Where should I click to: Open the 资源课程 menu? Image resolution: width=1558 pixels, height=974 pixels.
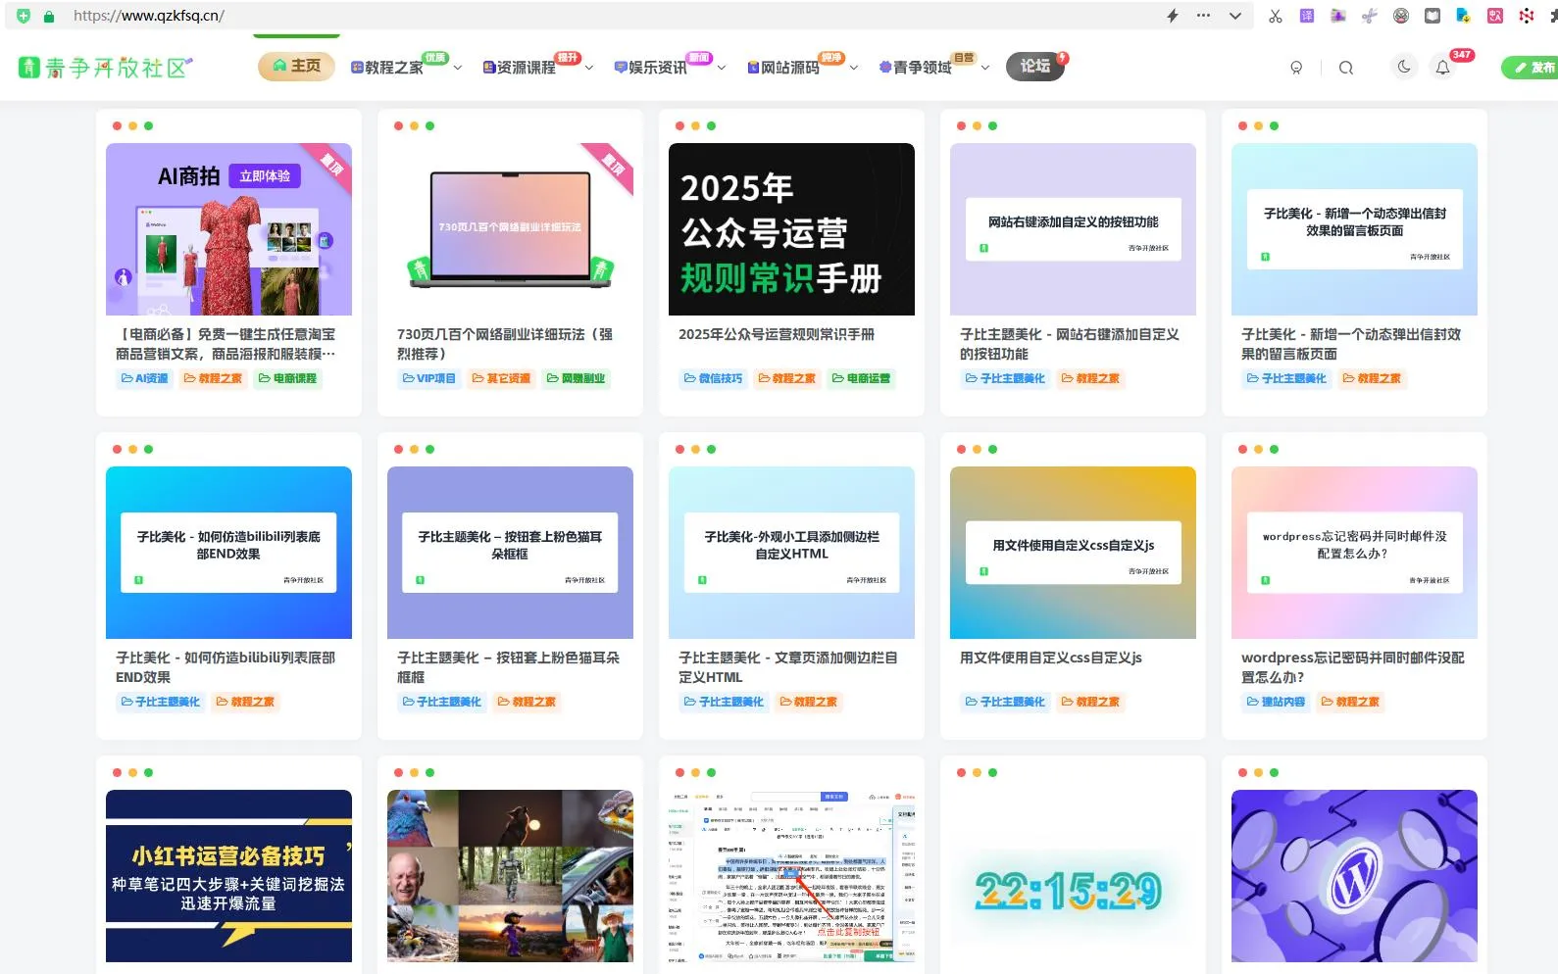[520, 67]
